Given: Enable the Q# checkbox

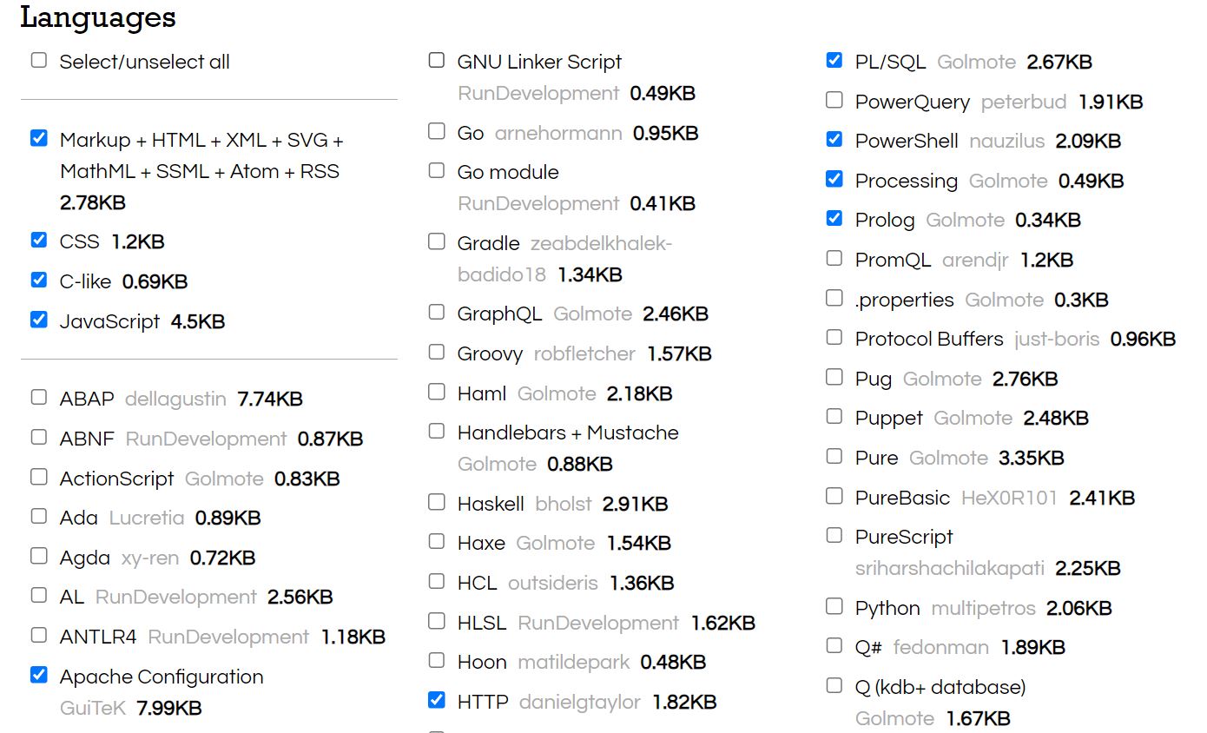Looking at the screenshot, I should pos(834,646).
